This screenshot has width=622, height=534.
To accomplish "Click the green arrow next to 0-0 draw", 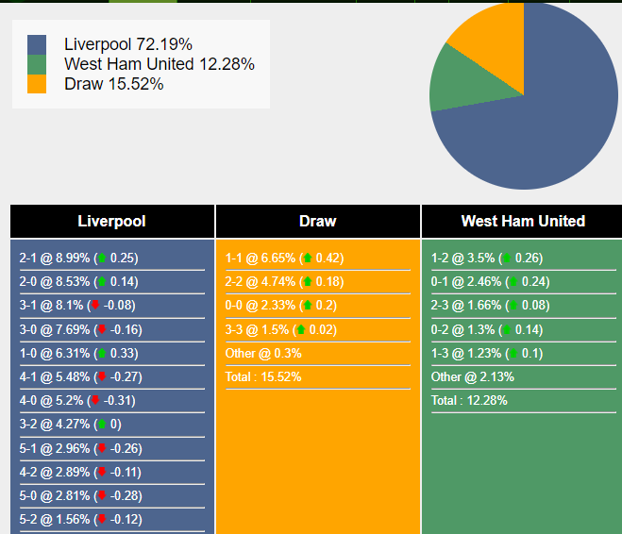I will tap(307, 305).
